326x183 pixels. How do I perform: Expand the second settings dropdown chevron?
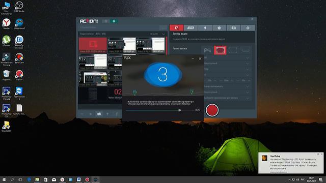[x=248, y=63]
